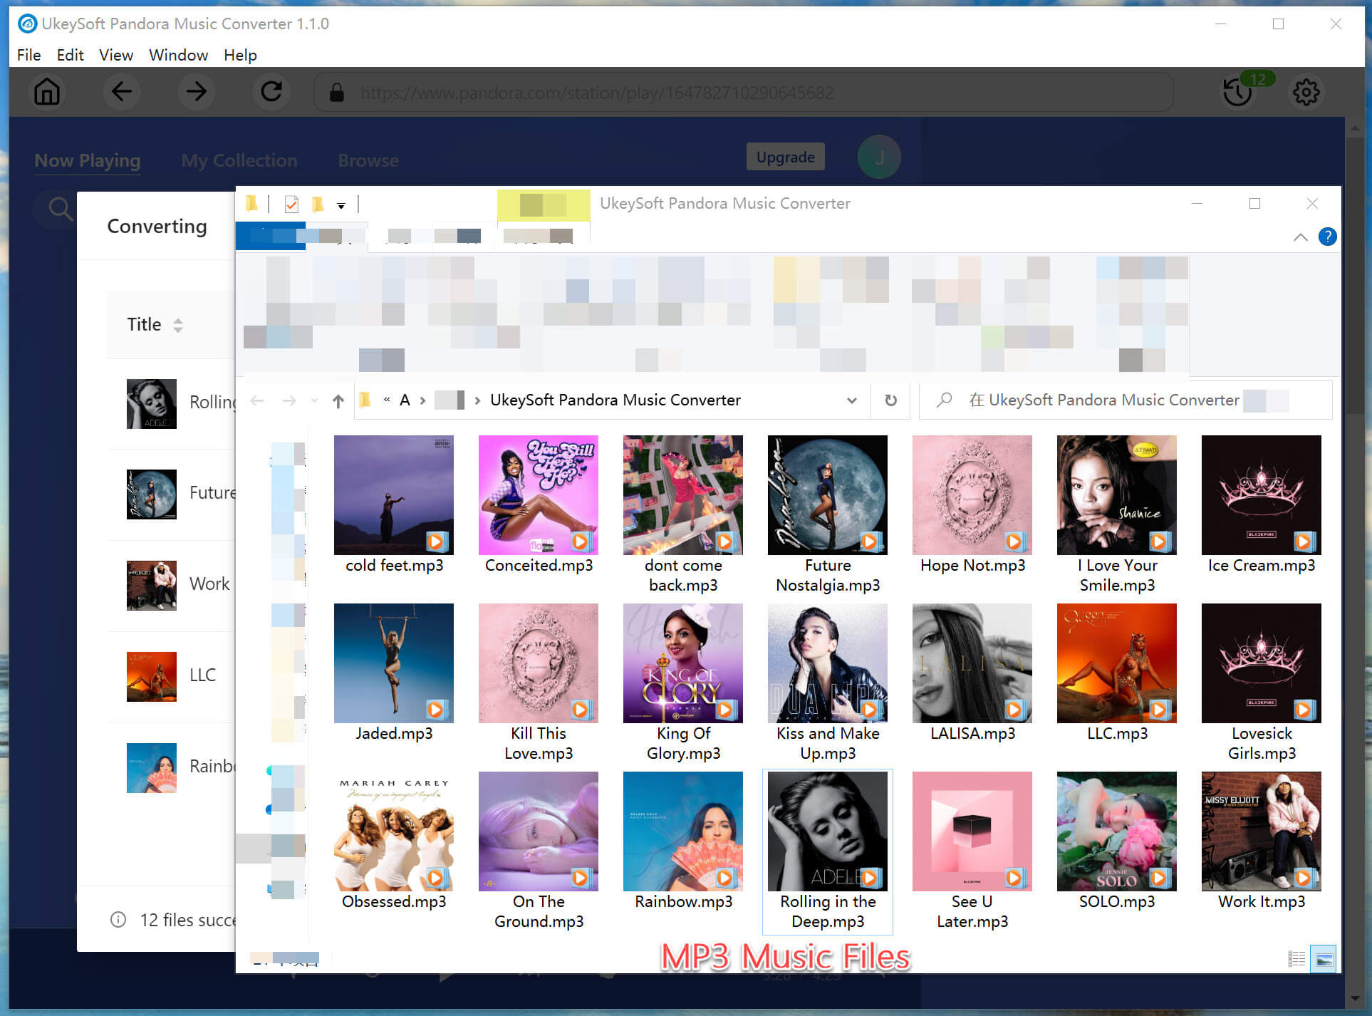Open the File menu
1372x1016 pixels.
click(x=28, y=54)
